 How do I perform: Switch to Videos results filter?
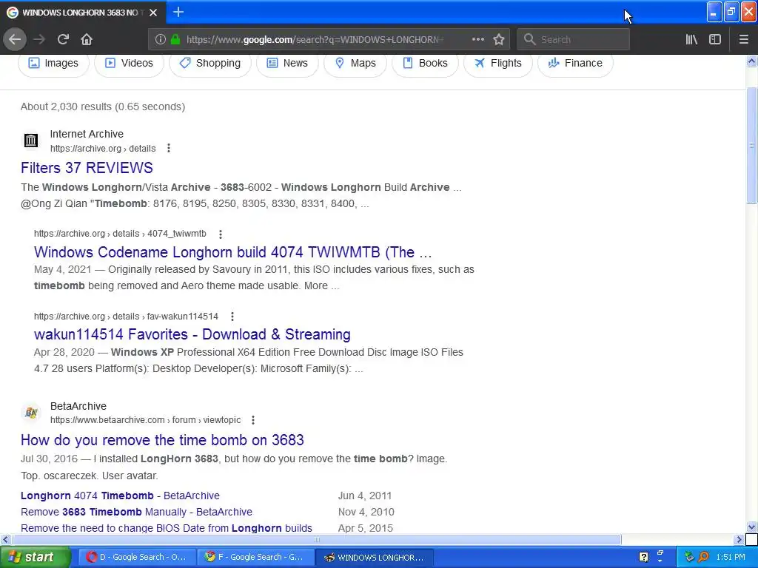click(129, 64)
